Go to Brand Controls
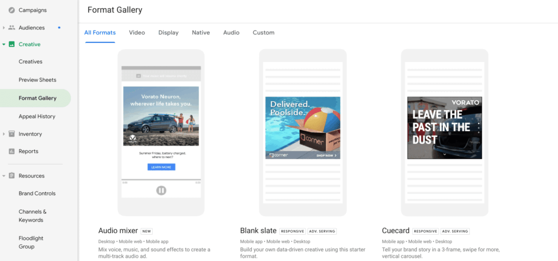The image size is (558, 261). (37, 193)
